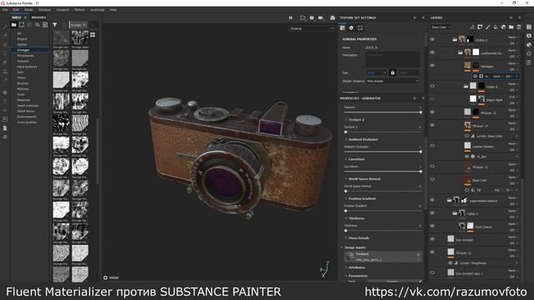Image resolution: width=534 pixels, height=300 pixels.
Task: Hide the Dust Coarse layer
Action: [432, 226]
